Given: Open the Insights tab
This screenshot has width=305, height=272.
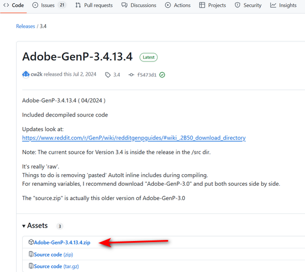Looking at the screenshot, I should tap(283, 5).
